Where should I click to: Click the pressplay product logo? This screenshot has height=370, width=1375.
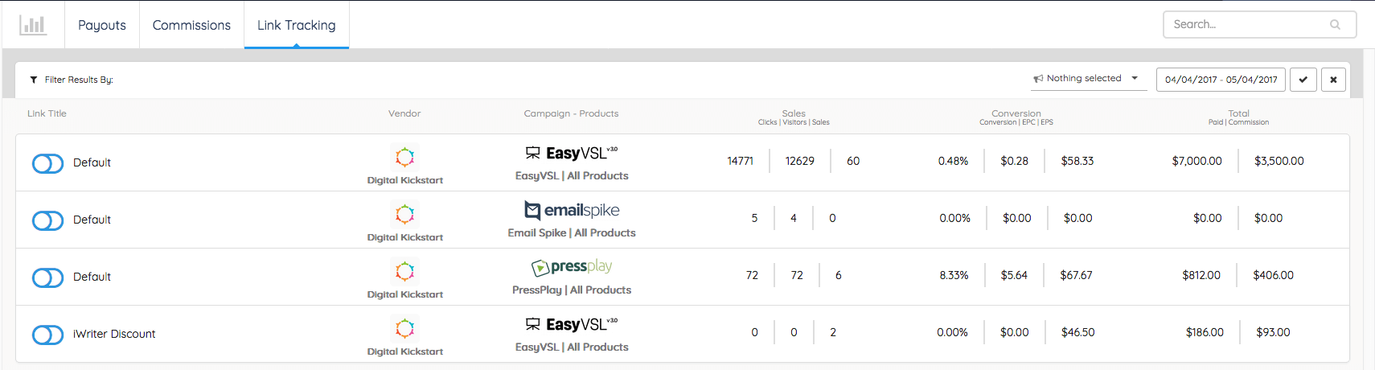(572, 267)
